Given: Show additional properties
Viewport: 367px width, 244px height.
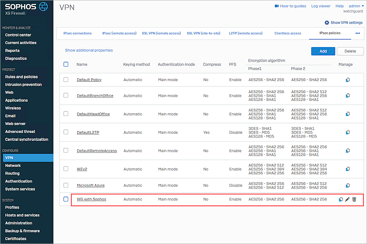Looking at the screenshot, I should (89, 50).
